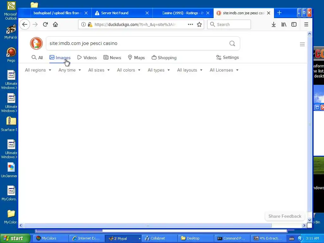Expand the All colors filter

click(128, 70)
